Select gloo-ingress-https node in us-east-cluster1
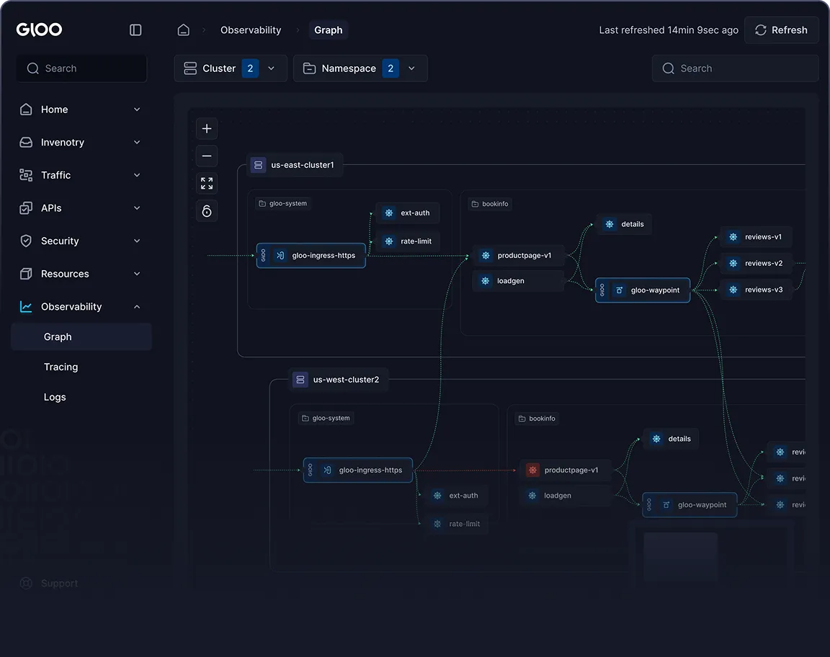The height and width of the screenshot is (657, 830). [x=311, y=256]
